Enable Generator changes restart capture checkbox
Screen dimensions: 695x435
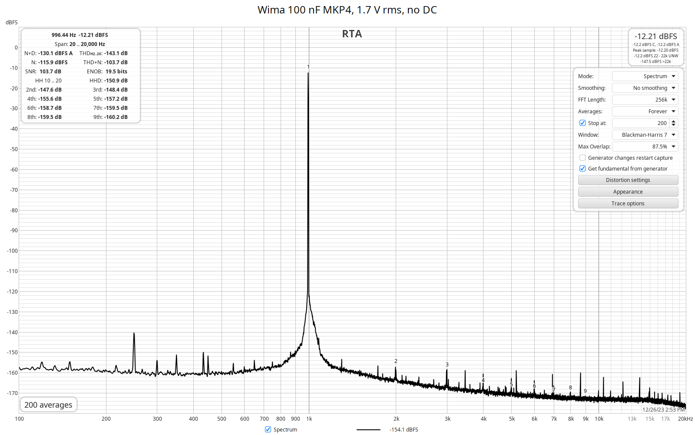(582, 158)
